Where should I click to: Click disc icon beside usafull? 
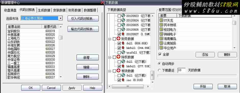[123, 52]
